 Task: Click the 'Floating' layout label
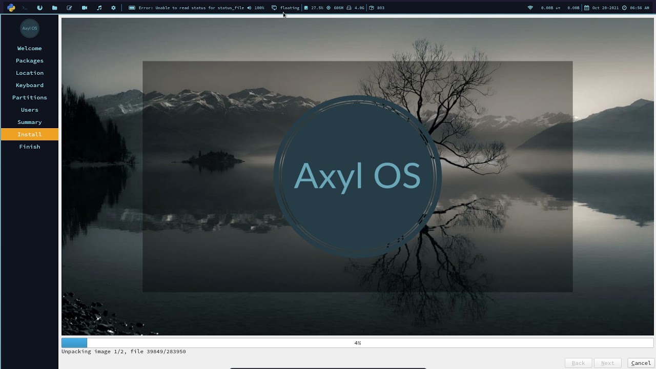point(290,8)
